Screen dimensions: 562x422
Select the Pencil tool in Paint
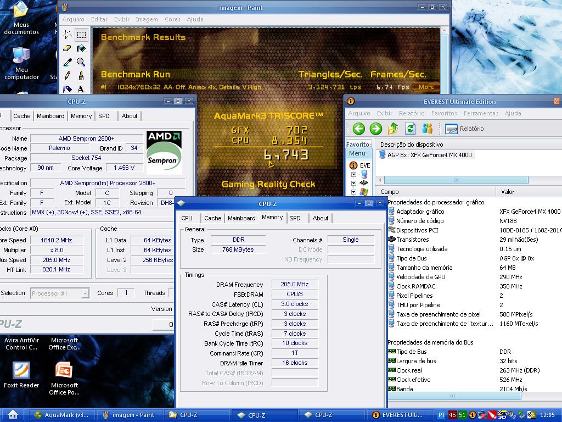point(68,76)
